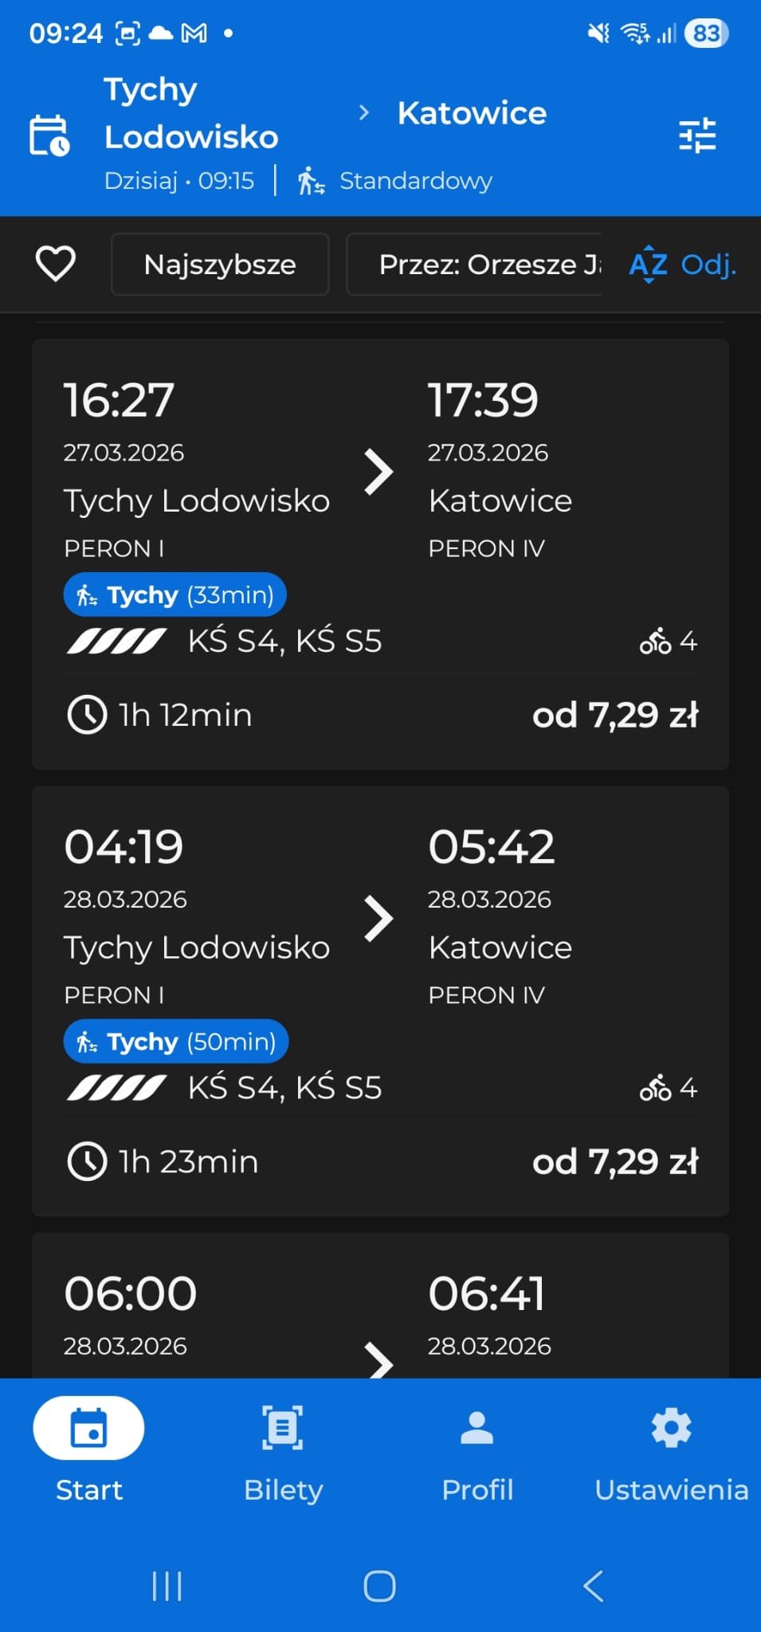
Task: Switch to the Profil tab
Action: [477, 1451]
